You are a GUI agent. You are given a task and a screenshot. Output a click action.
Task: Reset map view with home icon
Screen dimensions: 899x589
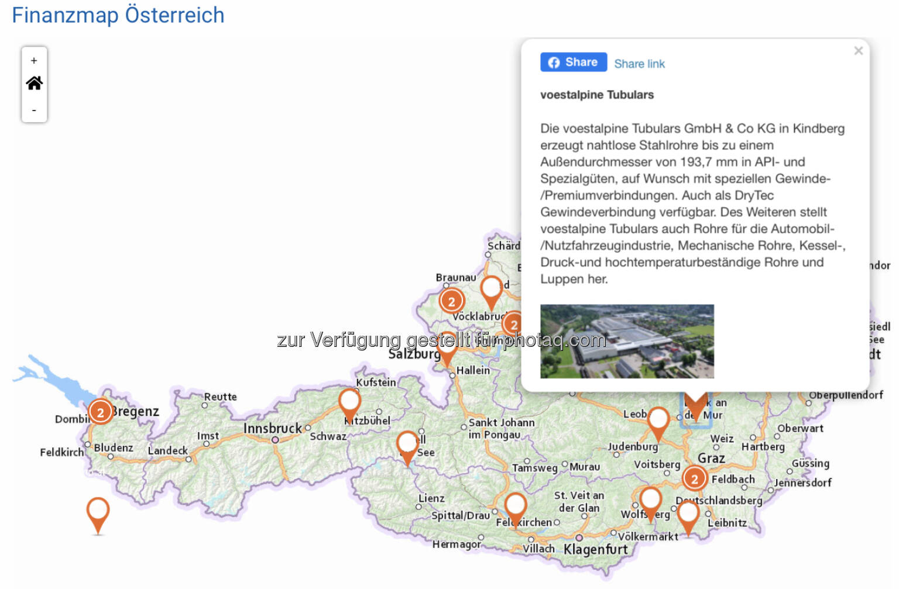click(x=34, y=84)
